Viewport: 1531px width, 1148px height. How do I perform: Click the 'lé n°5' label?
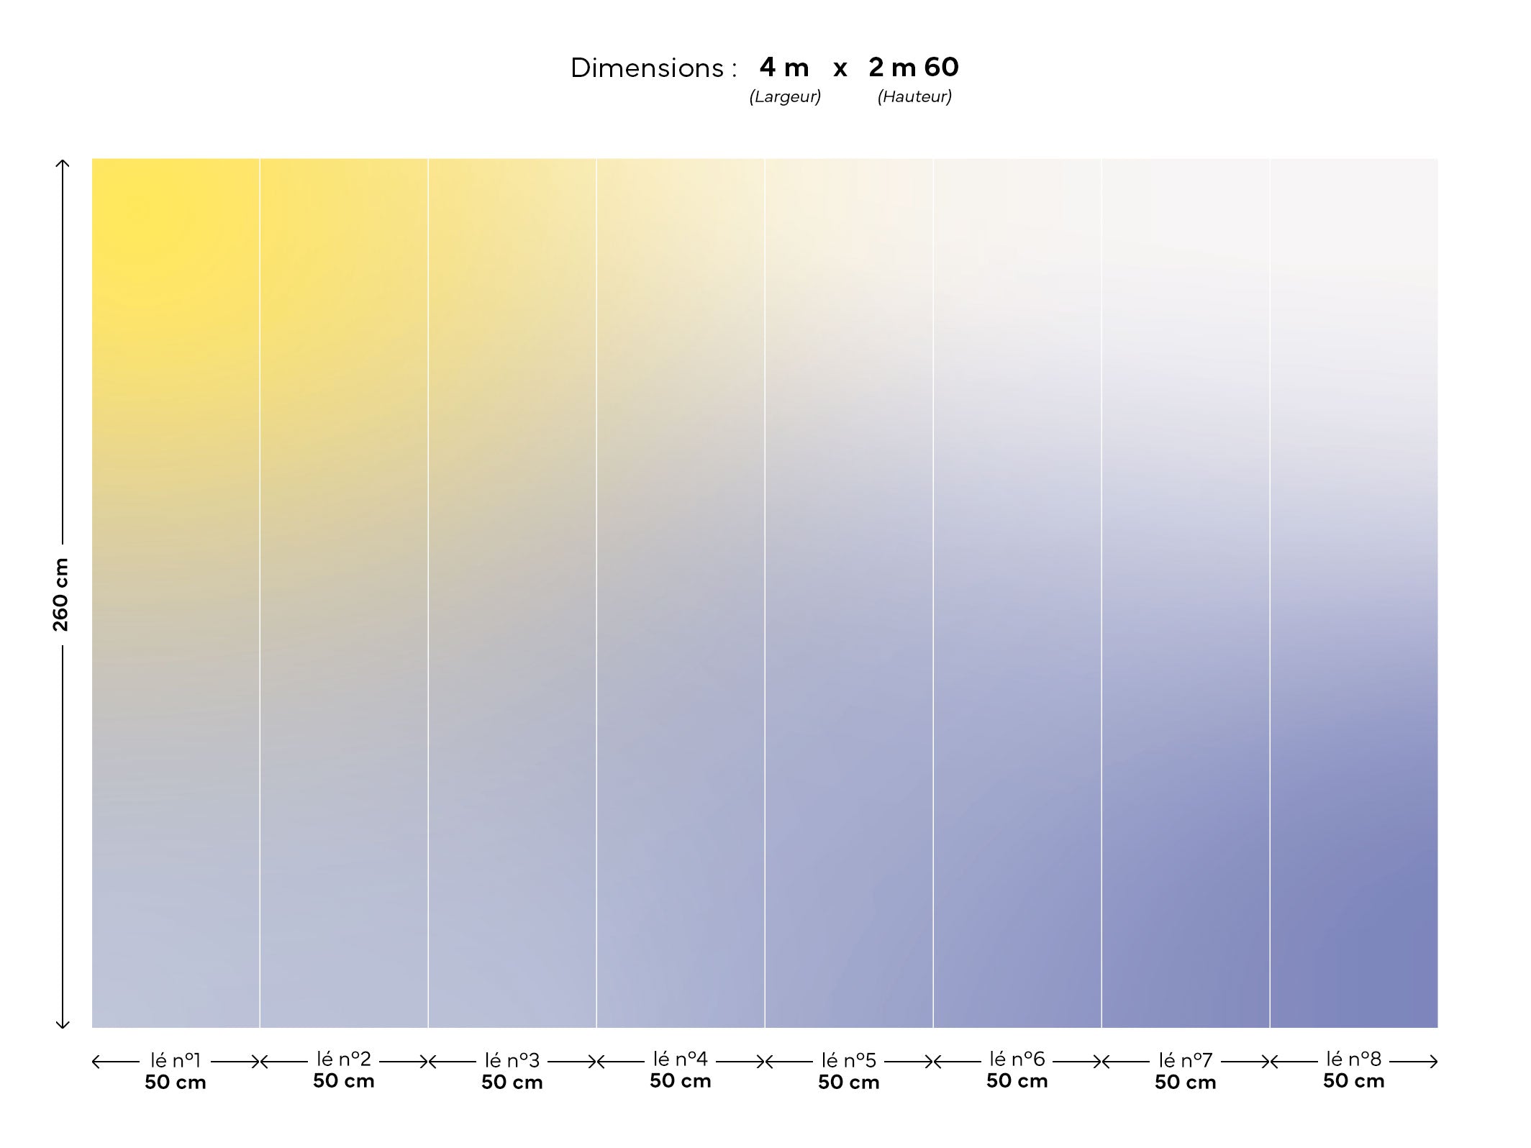tap(849, 1060)
